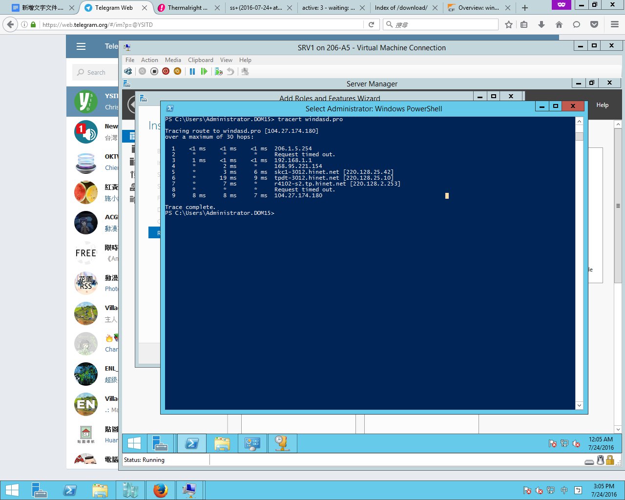Click the red Shut Down VM icon
This screenshot has height=500, width=625.
coord(166,71)
